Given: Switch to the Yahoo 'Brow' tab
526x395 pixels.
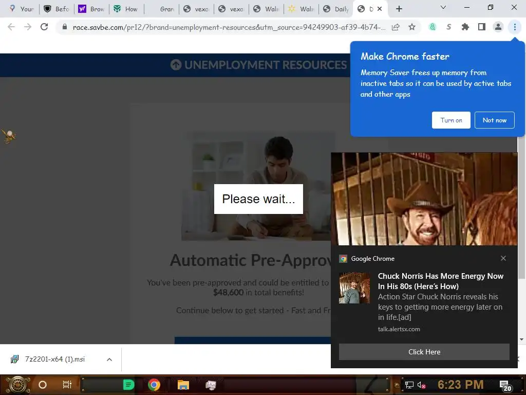Looking at the screenshot, I should (91, 9).
